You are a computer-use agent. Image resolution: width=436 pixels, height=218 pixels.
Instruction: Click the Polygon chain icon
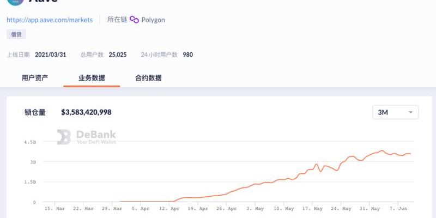click(134, 20)
